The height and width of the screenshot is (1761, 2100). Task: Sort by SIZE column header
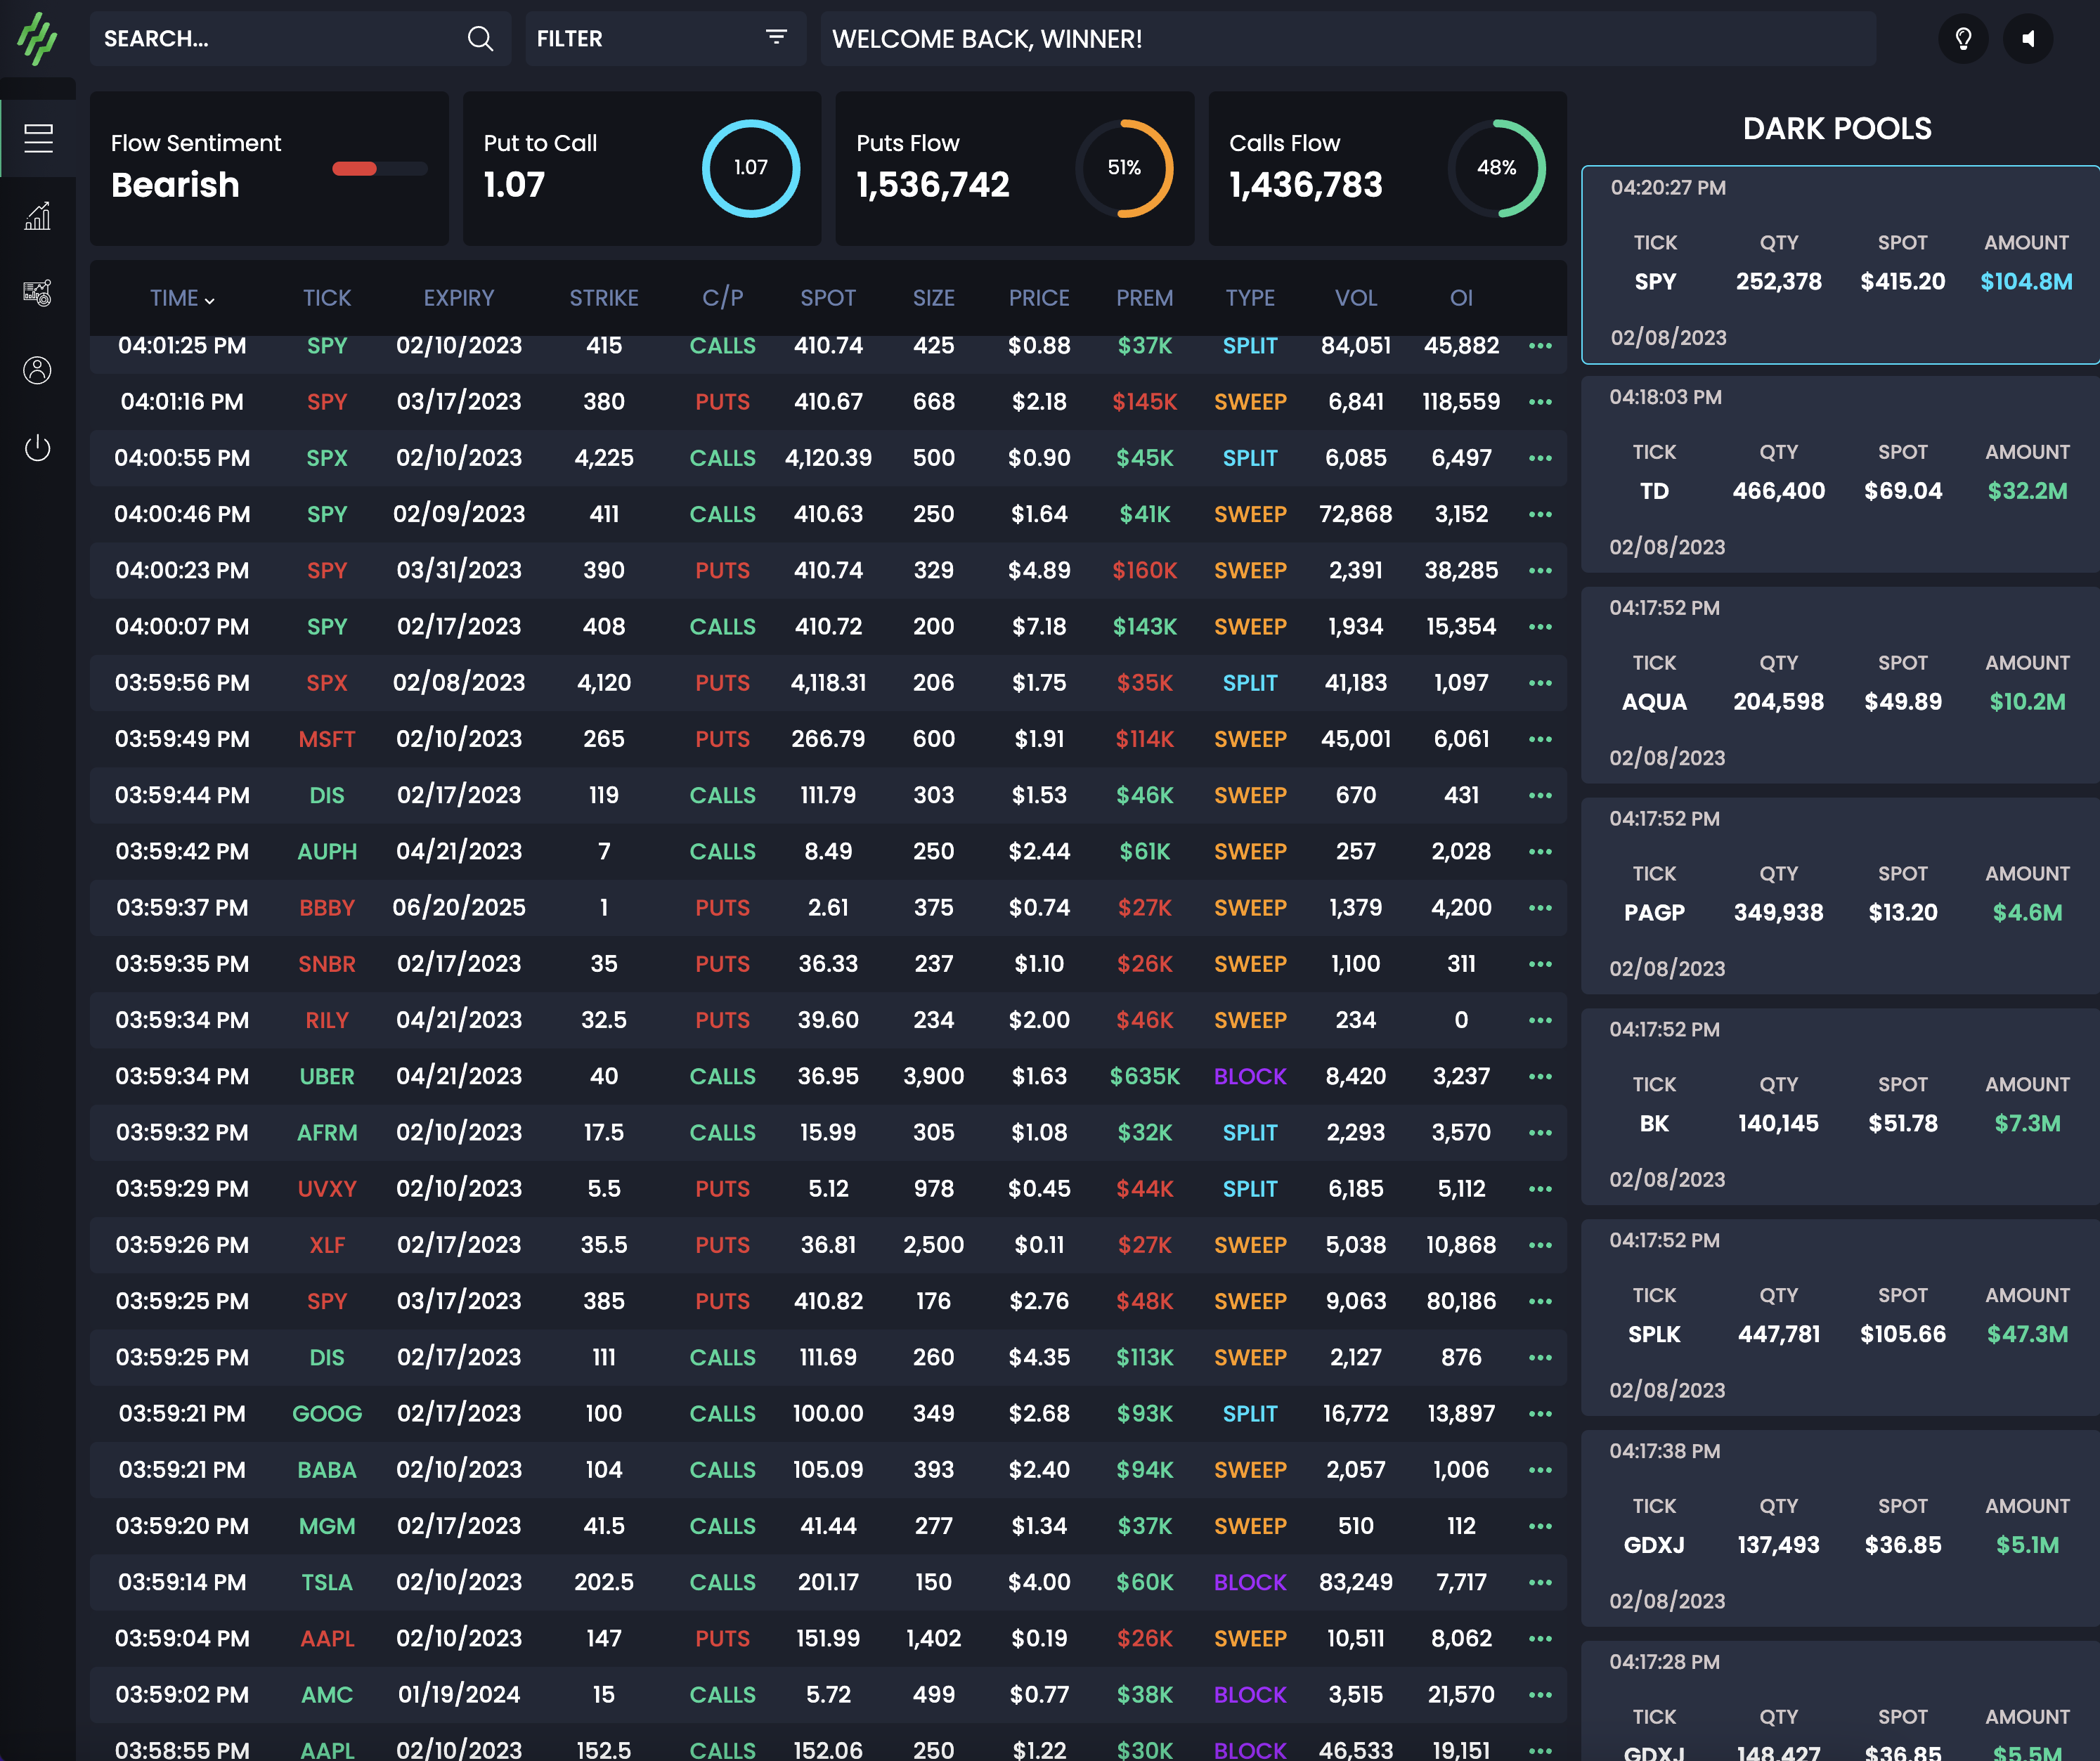pos(933,298)
